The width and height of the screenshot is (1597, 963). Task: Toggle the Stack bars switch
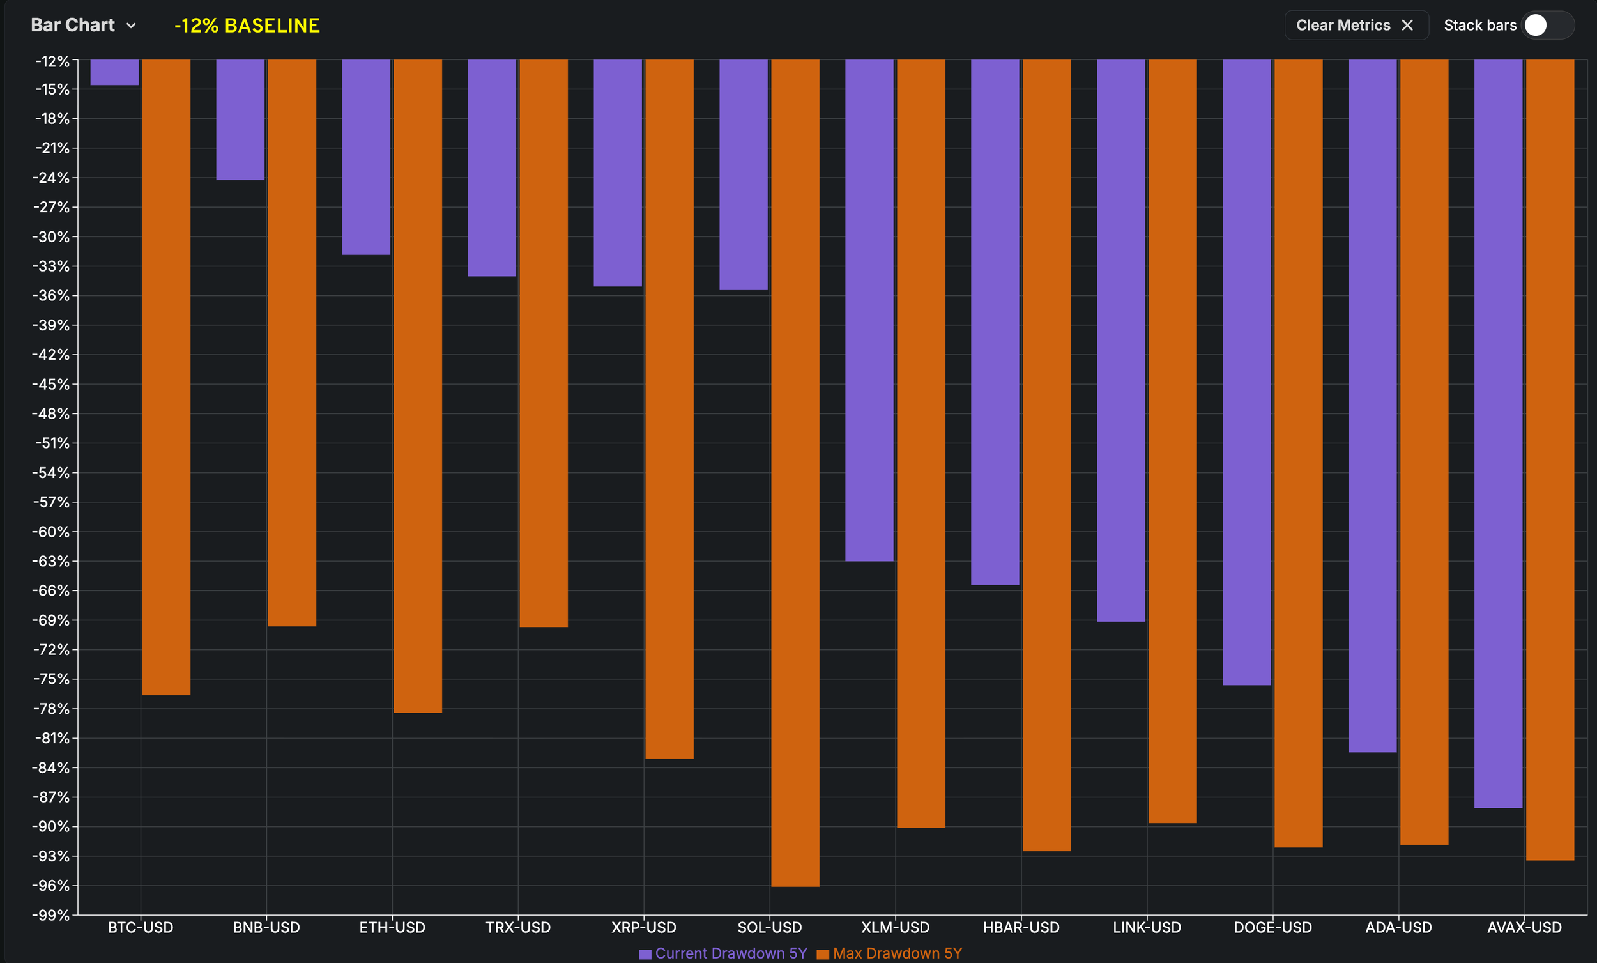[x=1547, y=26]
